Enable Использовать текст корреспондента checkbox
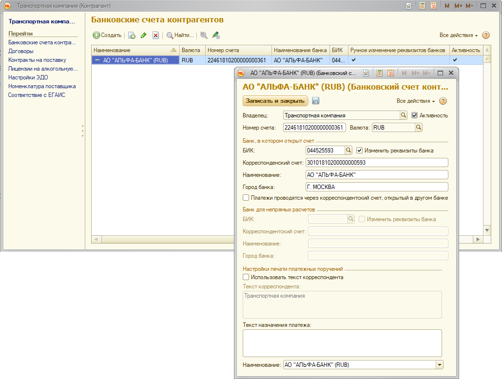 pyautogui.click(x=246, y=277)
